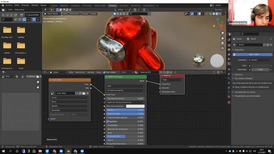
Task: Collapse the BSDF Principista node arrow
Action: click(x=107, y=77)
